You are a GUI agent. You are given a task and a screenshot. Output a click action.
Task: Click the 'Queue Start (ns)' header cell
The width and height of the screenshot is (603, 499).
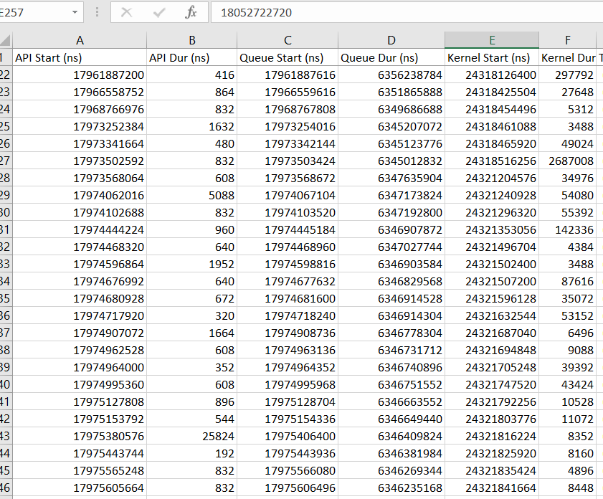pyautogui.click(x=288, y=57)
